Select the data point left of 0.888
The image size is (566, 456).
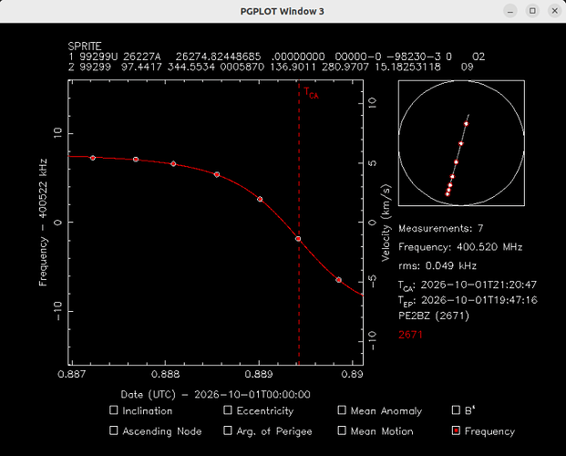136,160
